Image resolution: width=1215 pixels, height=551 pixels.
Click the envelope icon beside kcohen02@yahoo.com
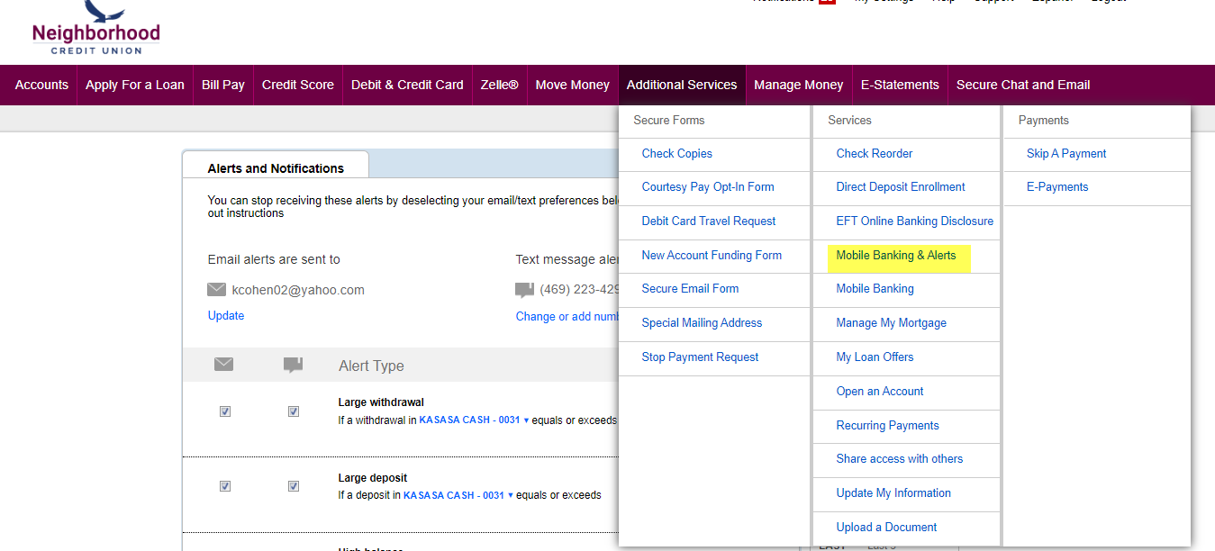pos(216,290)
